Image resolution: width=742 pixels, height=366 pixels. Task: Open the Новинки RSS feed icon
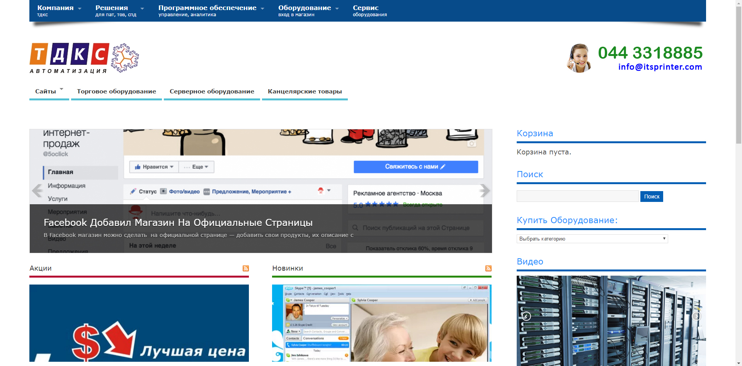pyautogui.click(x=488, y=268)
